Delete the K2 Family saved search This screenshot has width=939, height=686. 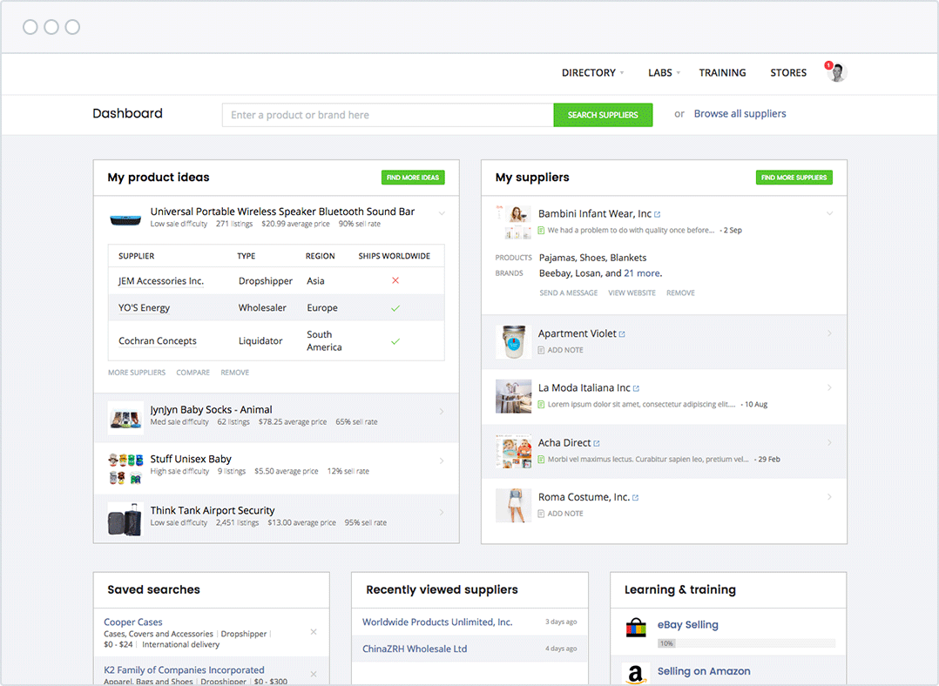314,675
